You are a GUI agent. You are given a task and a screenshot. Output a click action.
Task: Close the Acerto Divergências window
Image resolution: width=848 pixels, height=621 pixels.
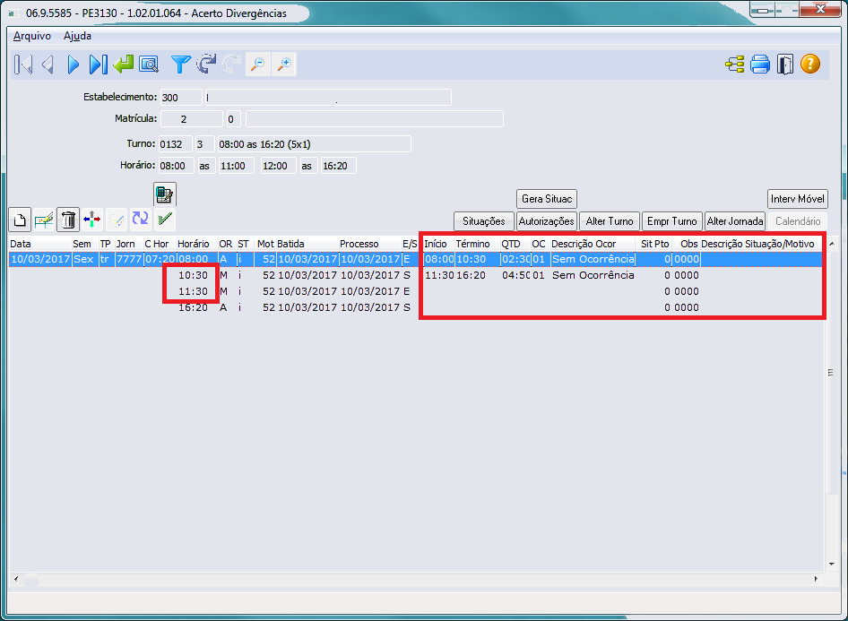[x=820, y=10]
